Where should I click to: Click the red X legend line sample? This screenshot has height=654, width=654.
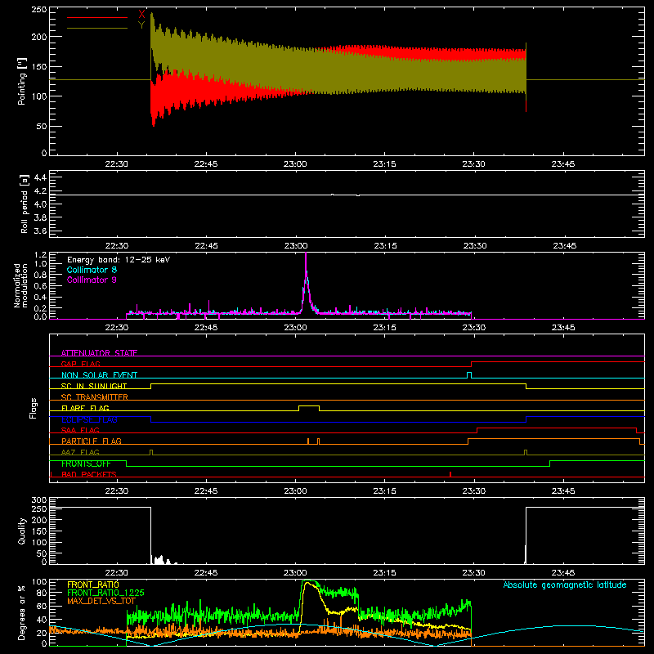click(x=97, y=17)
